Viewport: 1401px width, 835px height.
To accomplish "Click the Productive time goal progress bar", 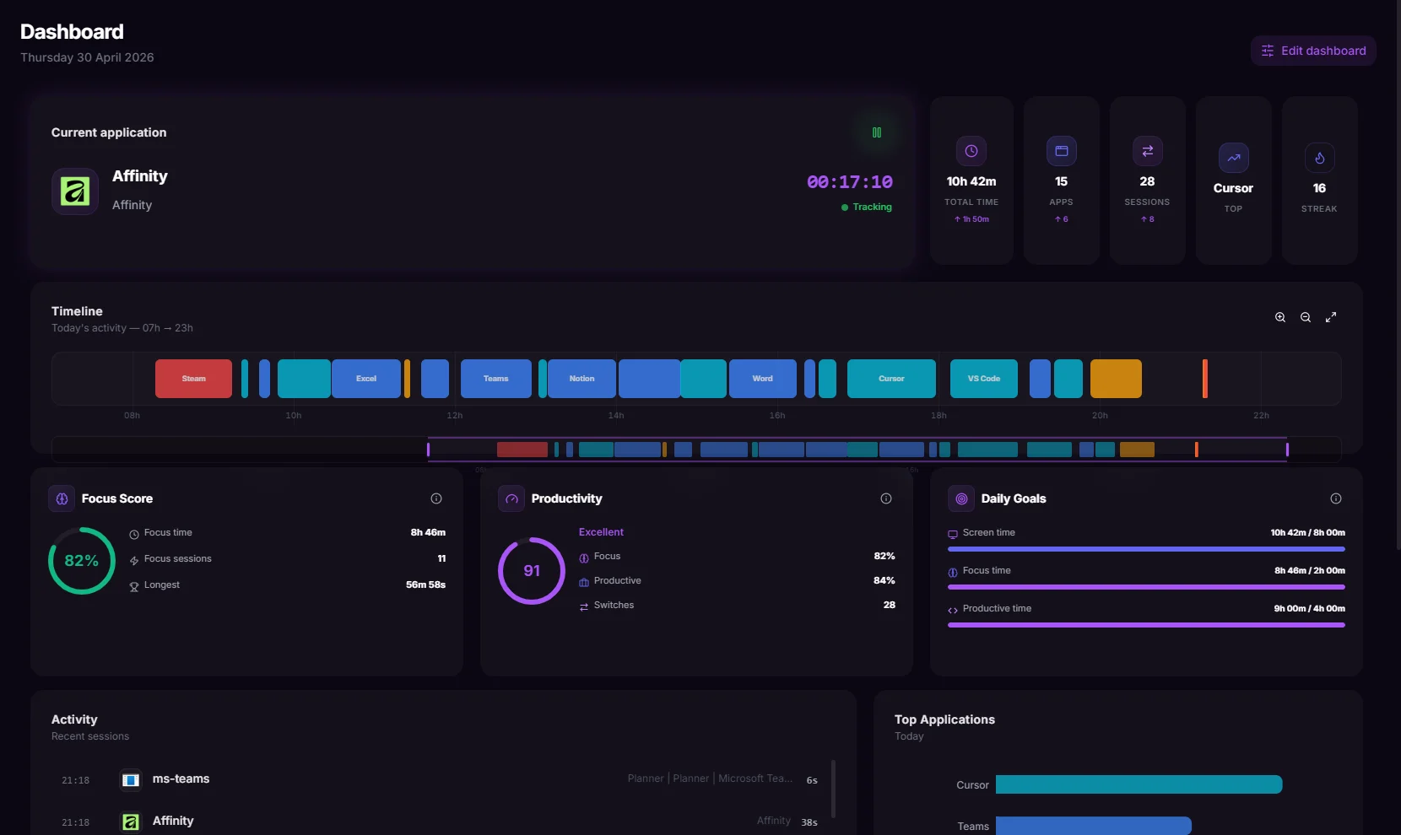I will pos(1146,625).
